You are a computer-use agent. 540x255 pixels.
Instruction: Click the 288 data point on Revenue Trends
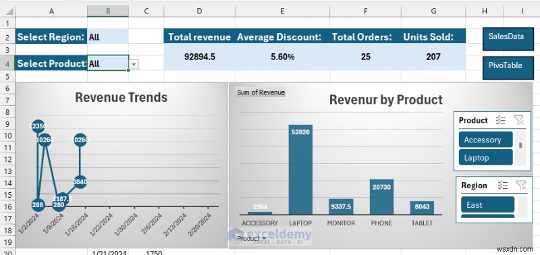click(x=38, y=205)
